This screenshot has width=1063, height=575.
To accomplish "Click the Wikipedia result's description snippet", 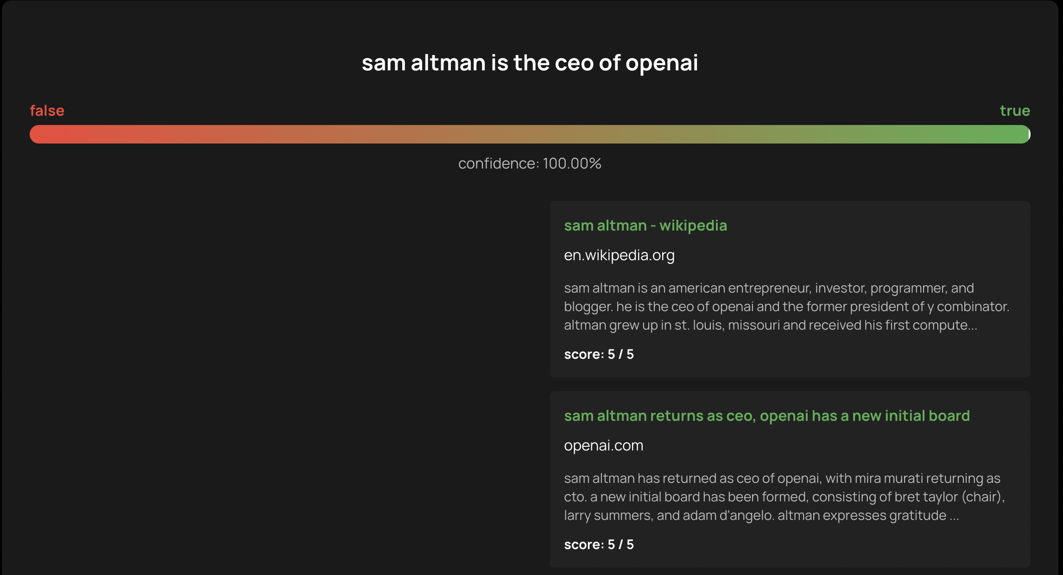I will click(x=786, y=306).
